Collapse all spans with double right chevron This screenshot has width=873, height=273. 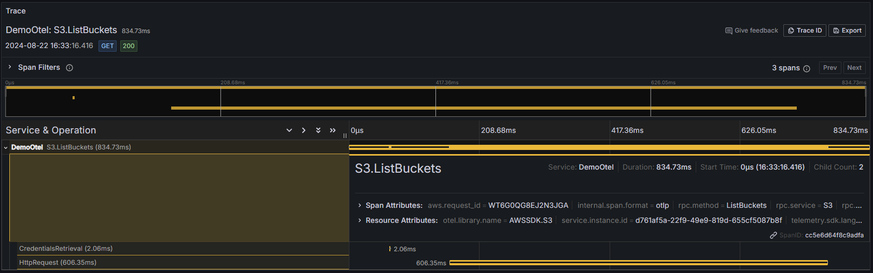[333, 130]
